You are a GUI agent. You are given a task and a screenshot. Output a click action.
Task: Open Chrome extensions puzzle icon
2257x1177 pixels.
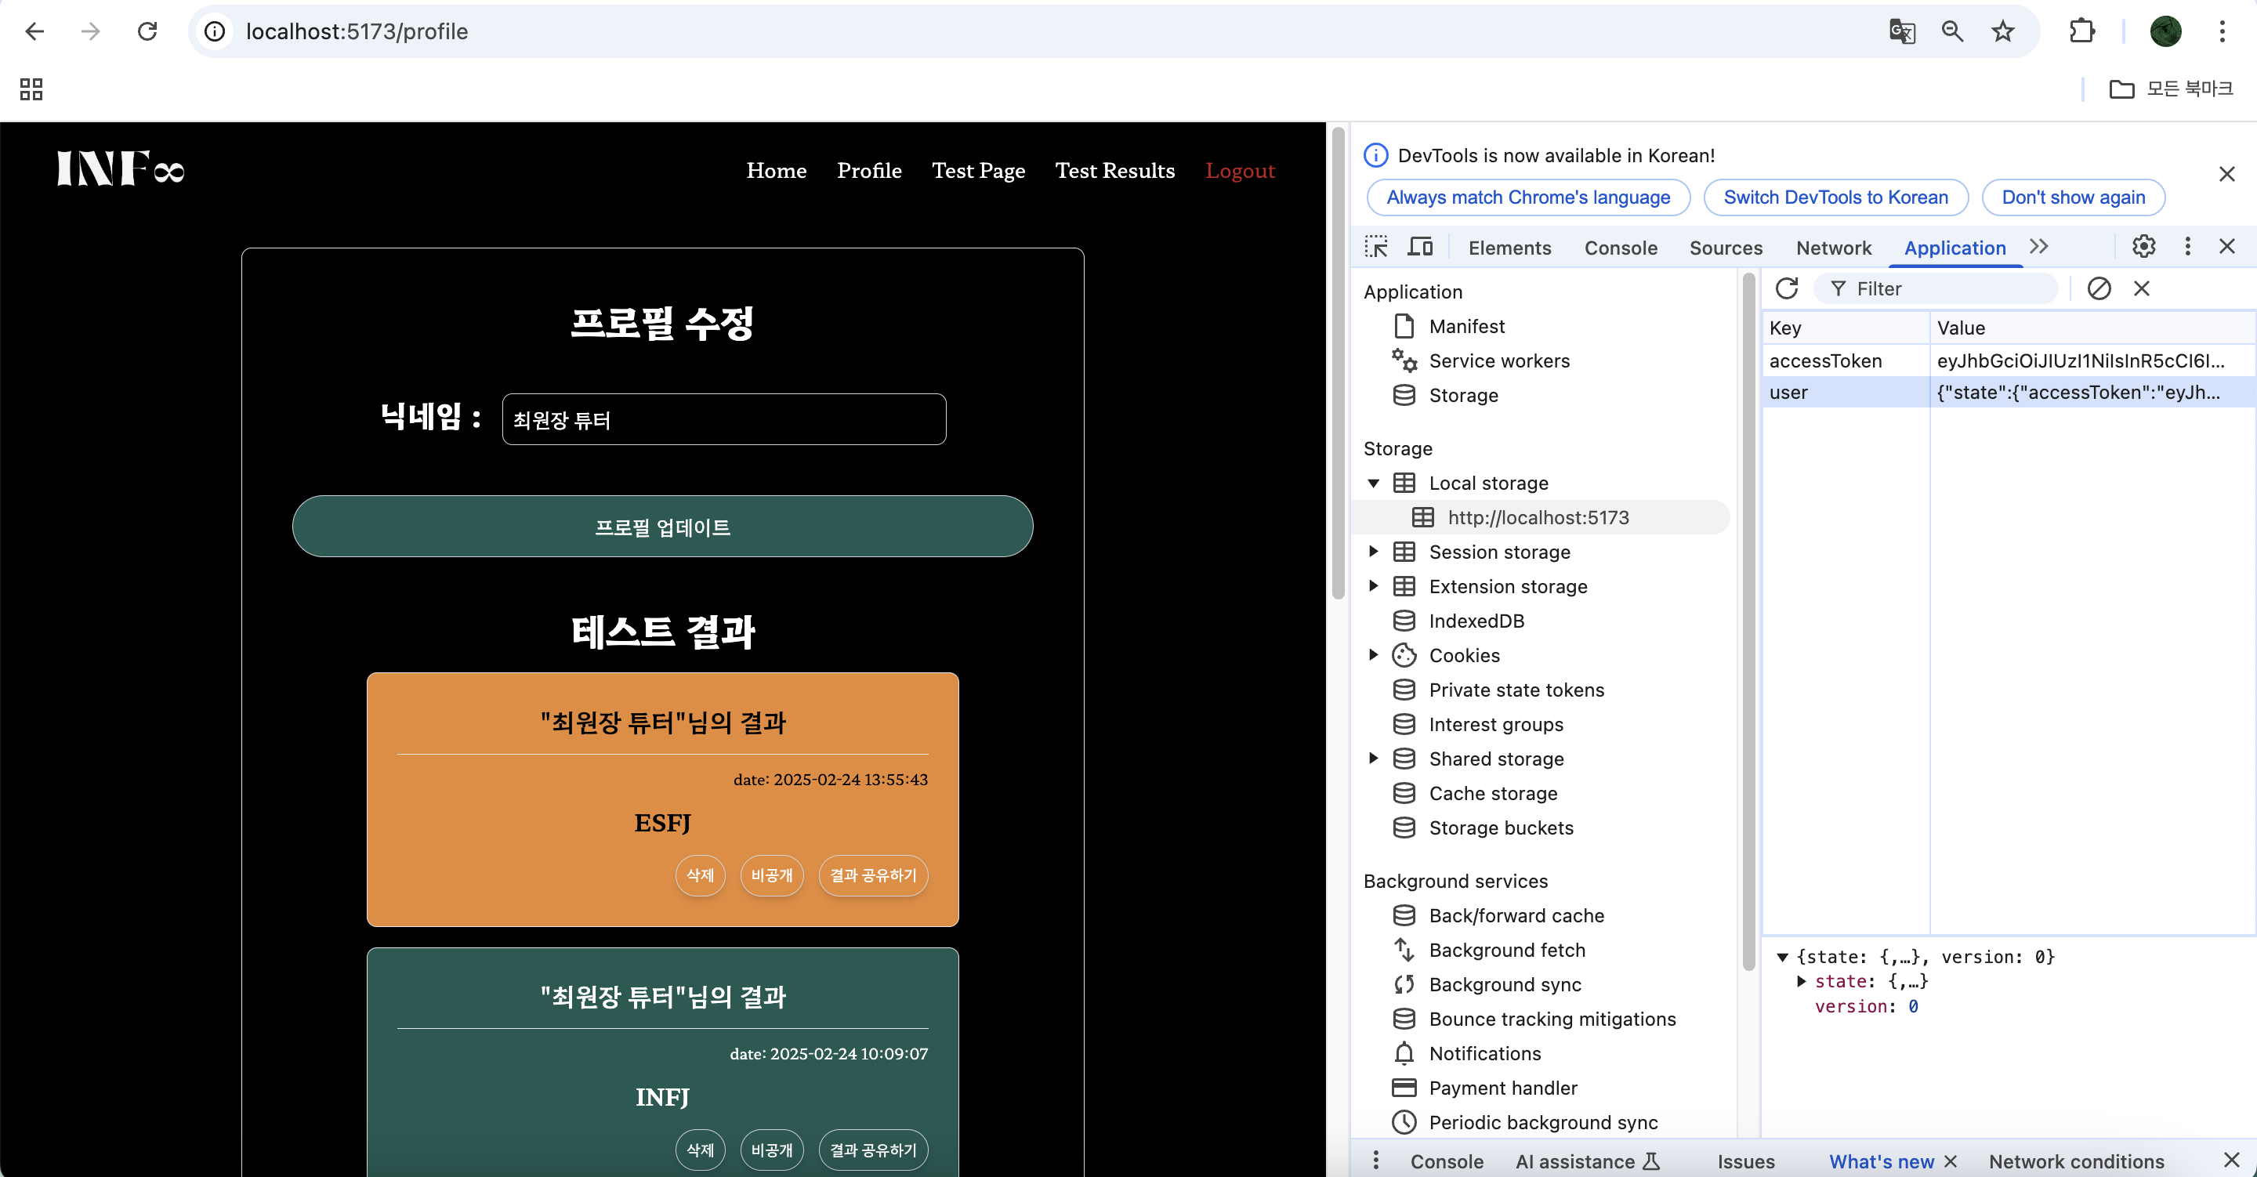click(x=2081, y=31)
